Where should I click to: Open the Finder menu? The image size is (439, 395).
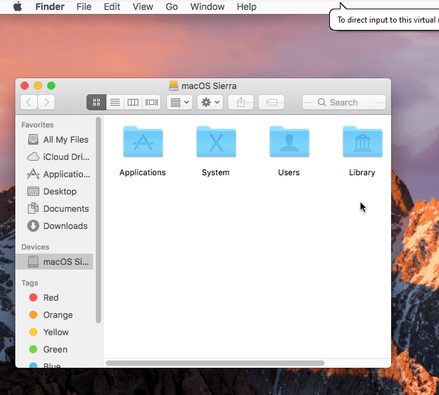point(50,7)
